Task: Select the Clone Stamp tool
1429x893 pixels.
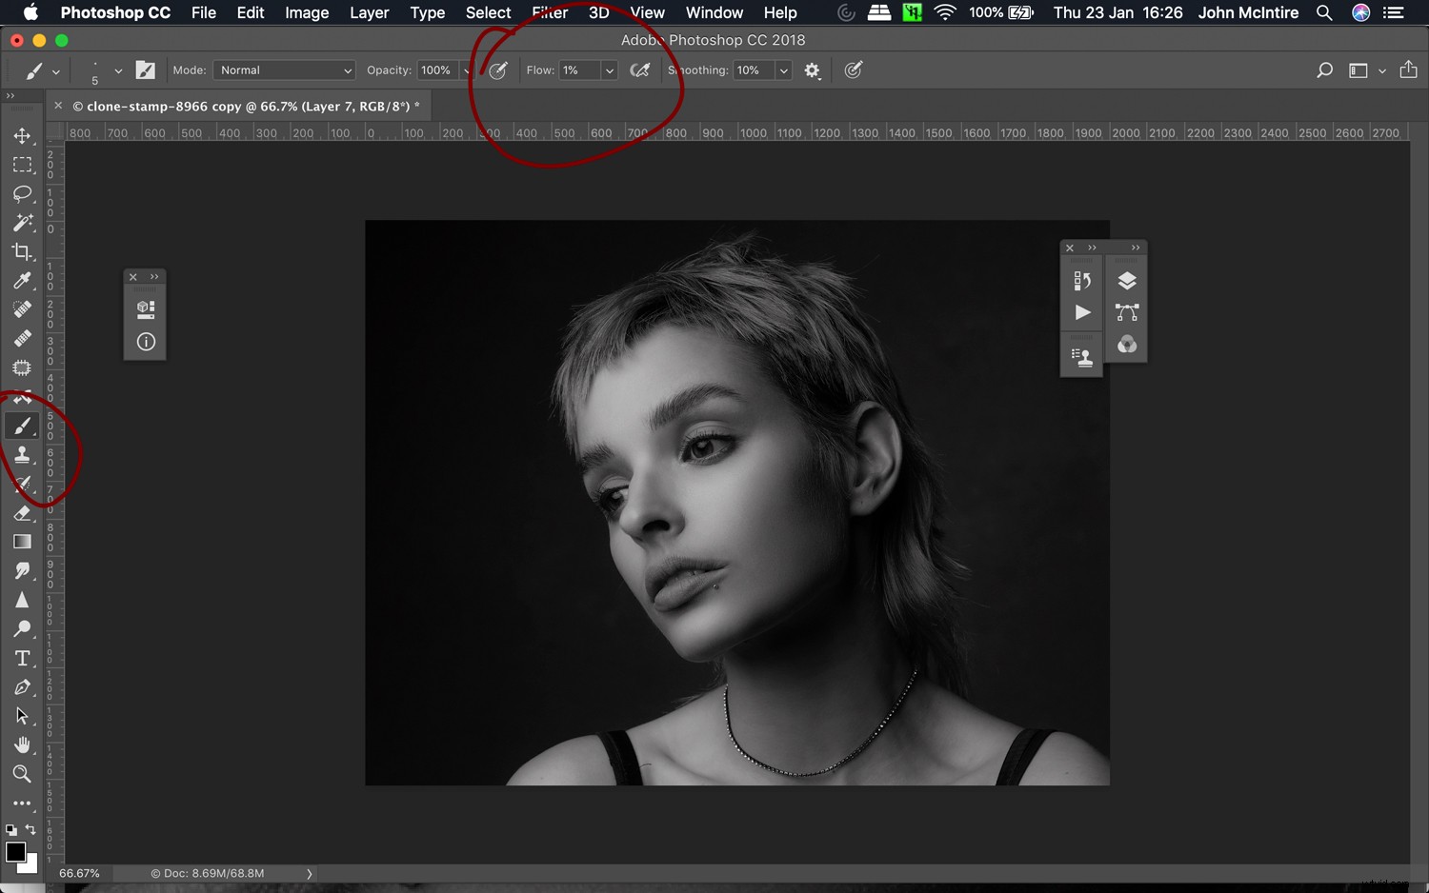Action: click(x=23, y=454)
